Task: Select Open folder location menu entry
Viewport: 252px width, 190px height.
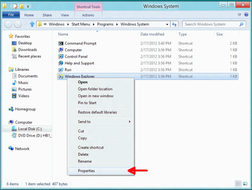Action: 101,89
